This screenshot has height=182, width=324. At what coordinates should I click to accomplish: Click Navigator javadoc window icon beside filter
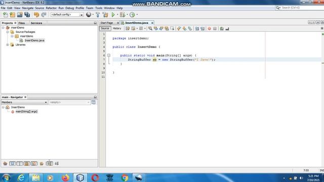tap(93, 102)
